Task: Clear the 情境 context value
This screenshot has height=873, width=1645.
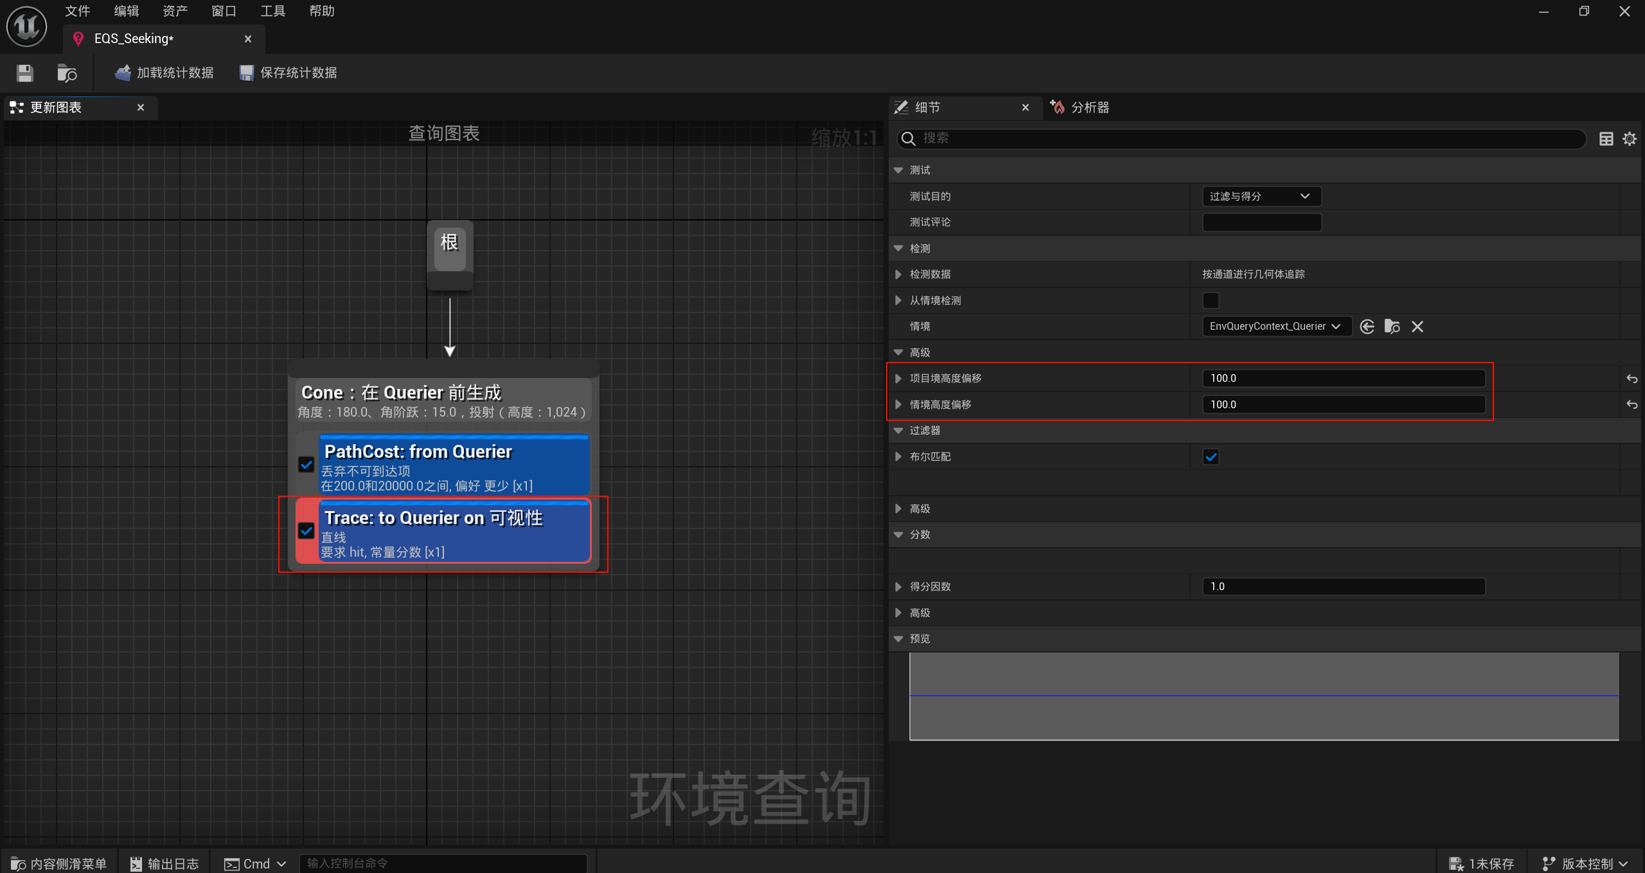Action: (x=1417, y=327)
